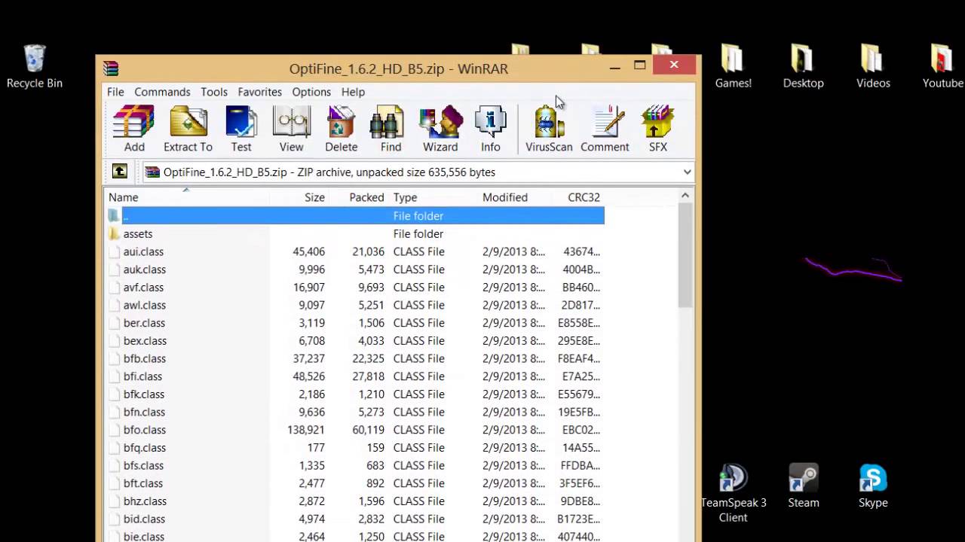Open the File menu
965x542 pixels.
tap(115, 92)
